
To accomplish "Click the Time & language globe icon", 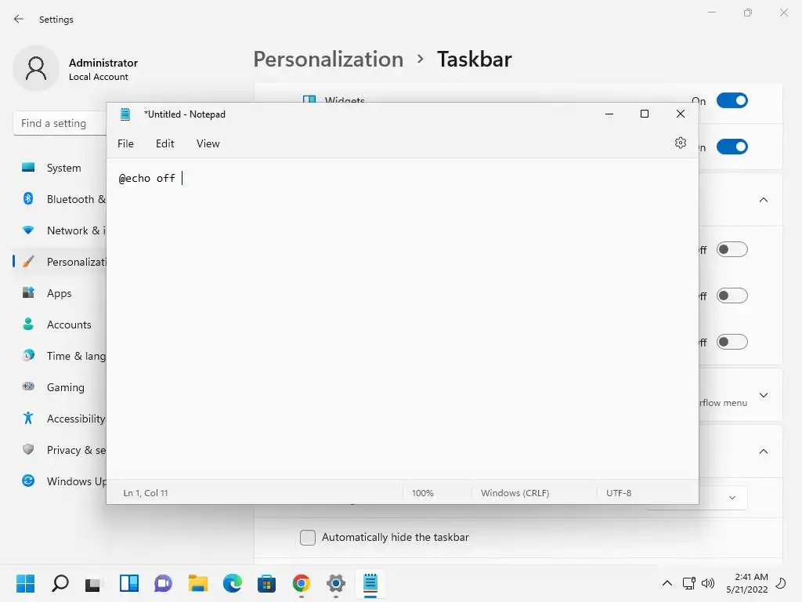I will (x=28, y=355).
